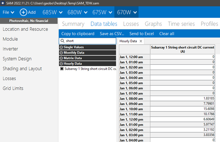This screenshot has height=142, width=220.
Task: Select the Jan 1, 12:00 pm row header
Action: [x=135, y=119]
